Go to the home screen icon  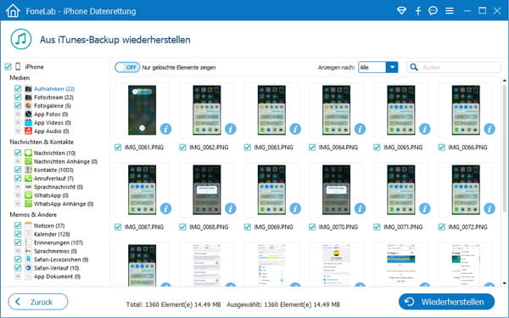(13, 11)
